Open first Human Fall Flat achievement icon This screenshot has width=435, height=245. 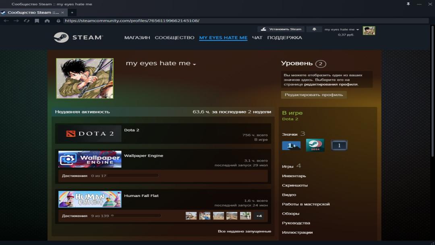click(x=191, y=216)
